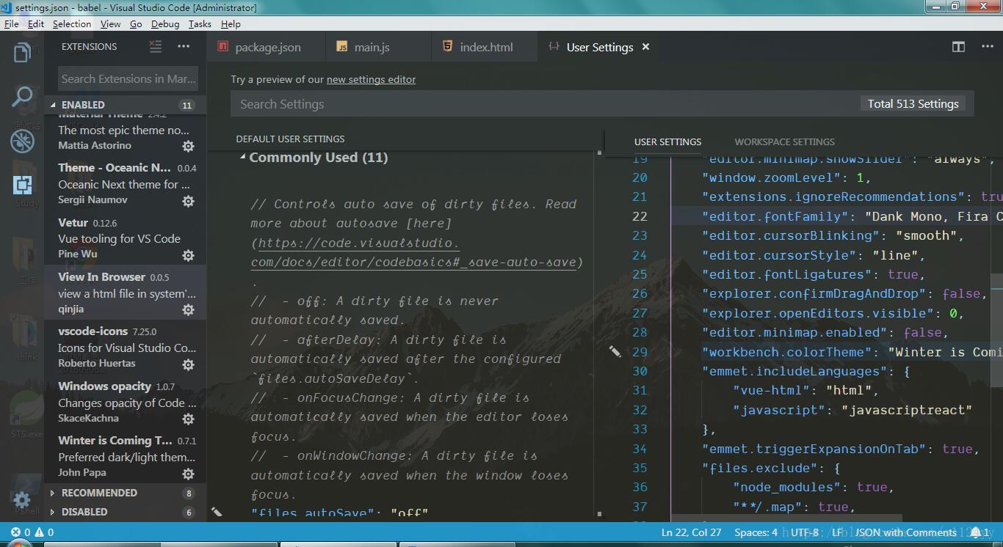Select the Vetur extension entry

point(125,238)
